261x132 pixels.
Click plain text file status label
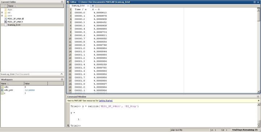click(x=176, y=130)
